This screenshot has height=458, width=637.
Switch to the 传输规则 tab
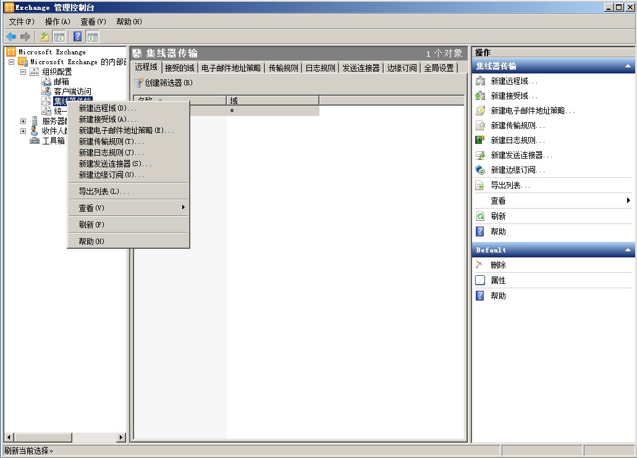point(283,68)
